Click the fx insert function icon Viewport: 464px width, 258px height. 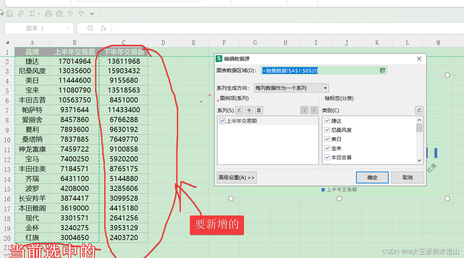(x=103, y=28)
